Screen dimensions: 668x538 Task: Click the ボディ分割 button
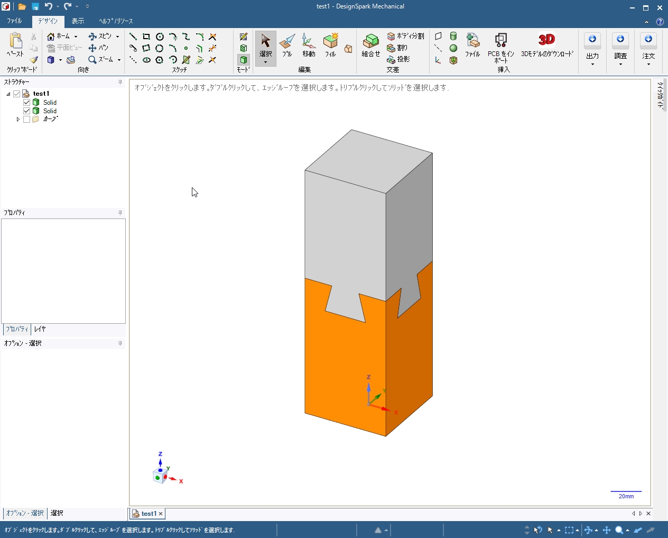click(x=405, y=36)
